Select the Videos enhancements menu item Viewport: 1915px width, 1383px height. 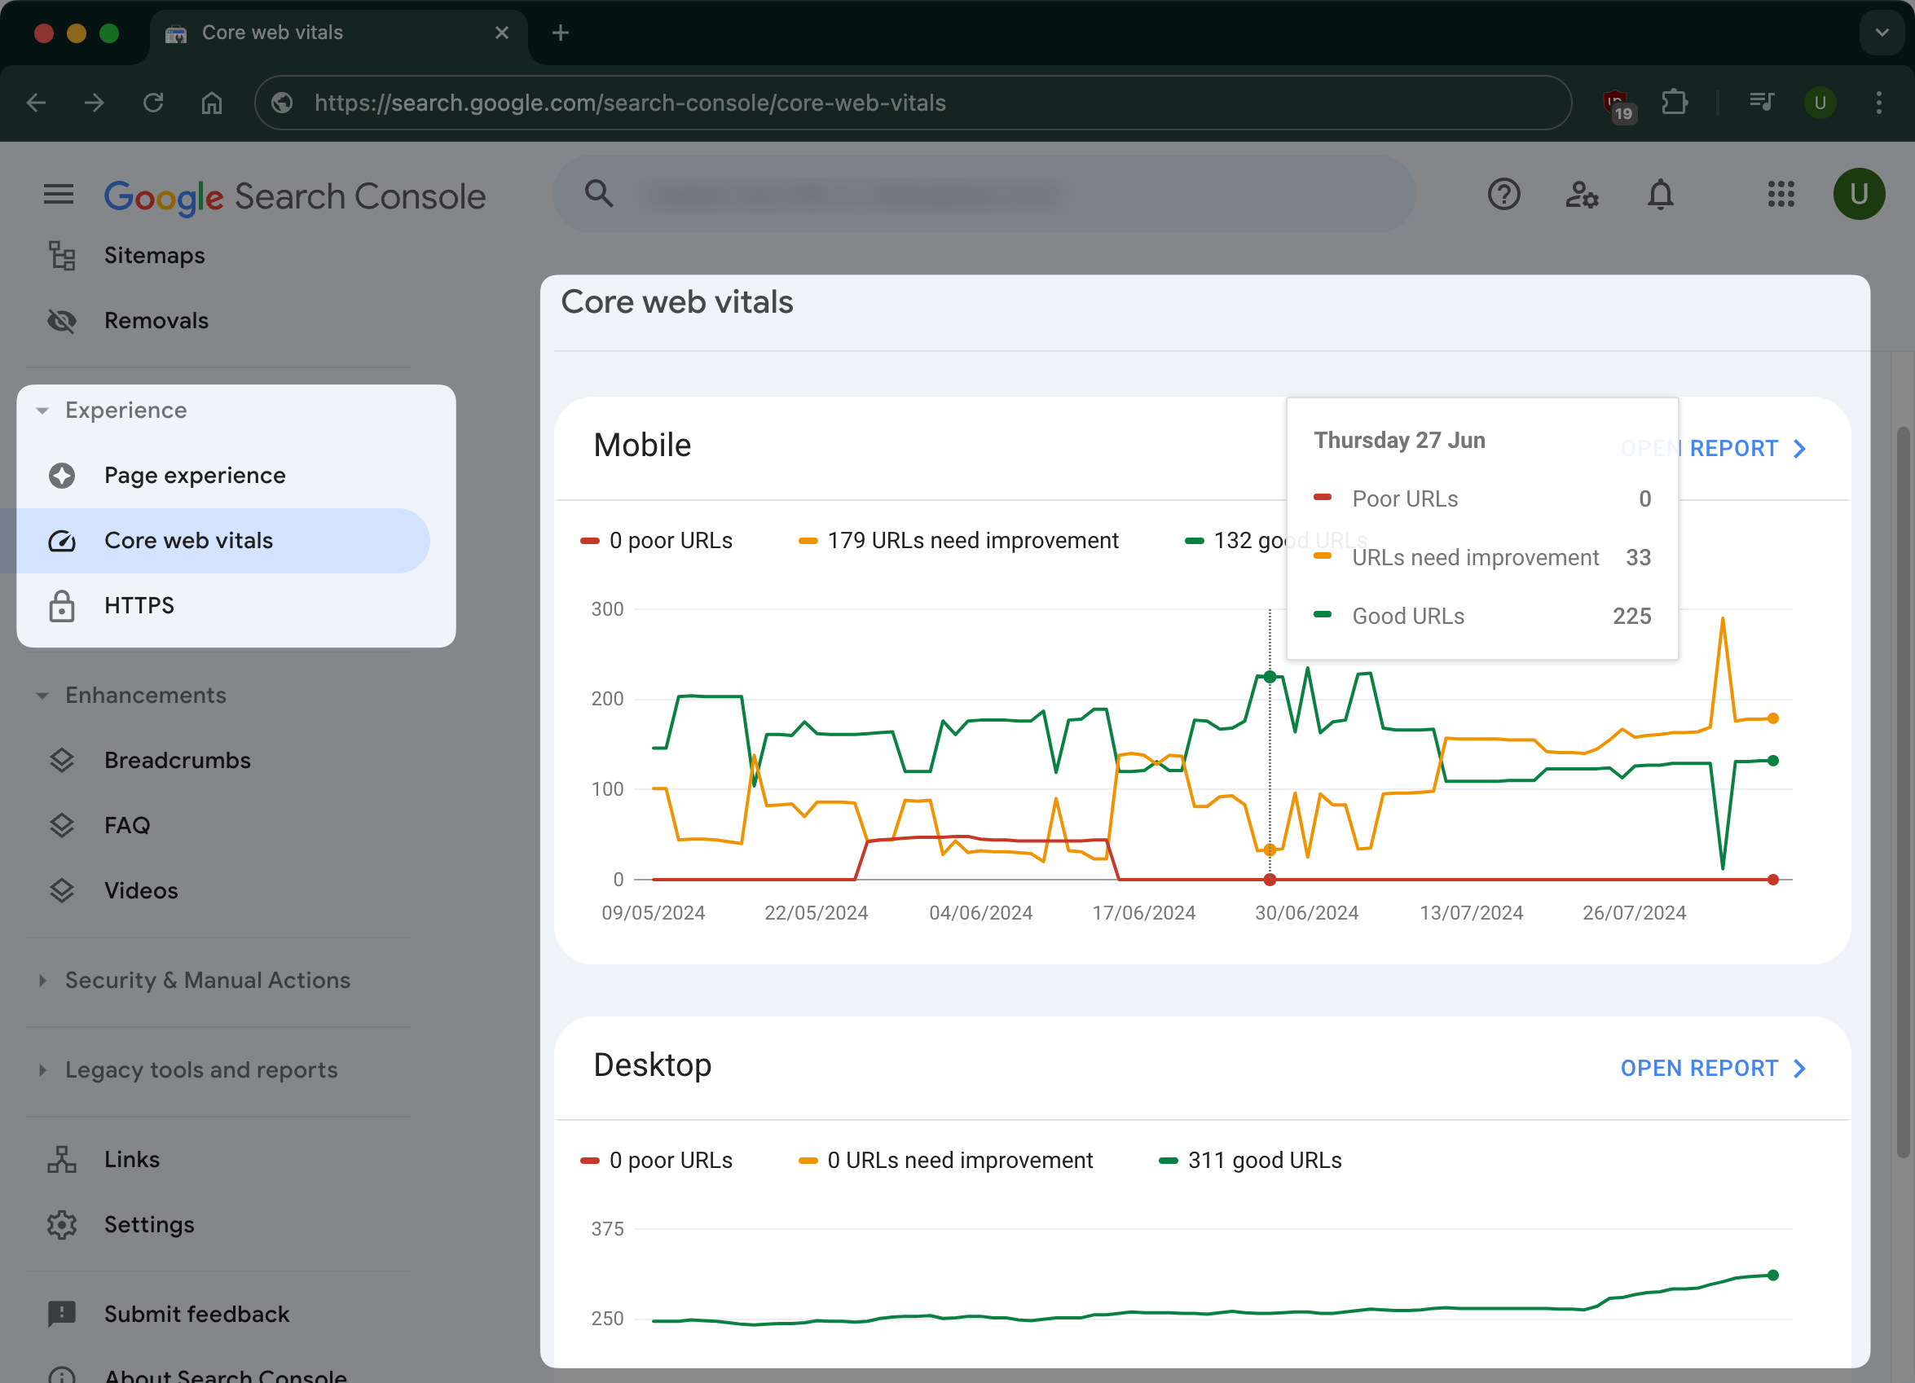[x=141, y=889]
